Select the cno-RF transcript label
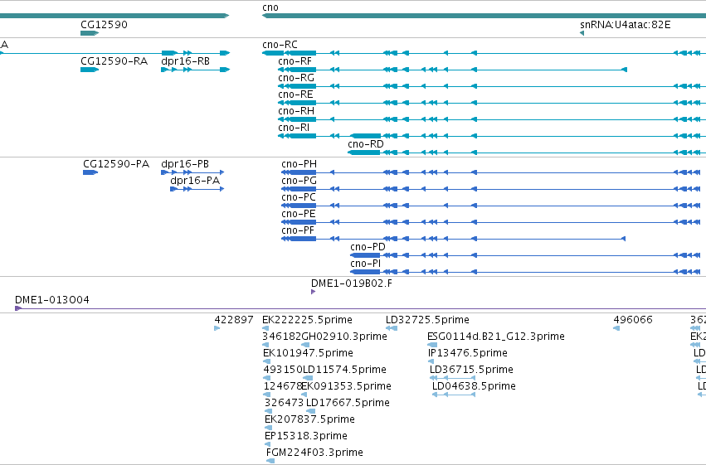706x465 pixels. pyautogui.click(x=295, y=61)
